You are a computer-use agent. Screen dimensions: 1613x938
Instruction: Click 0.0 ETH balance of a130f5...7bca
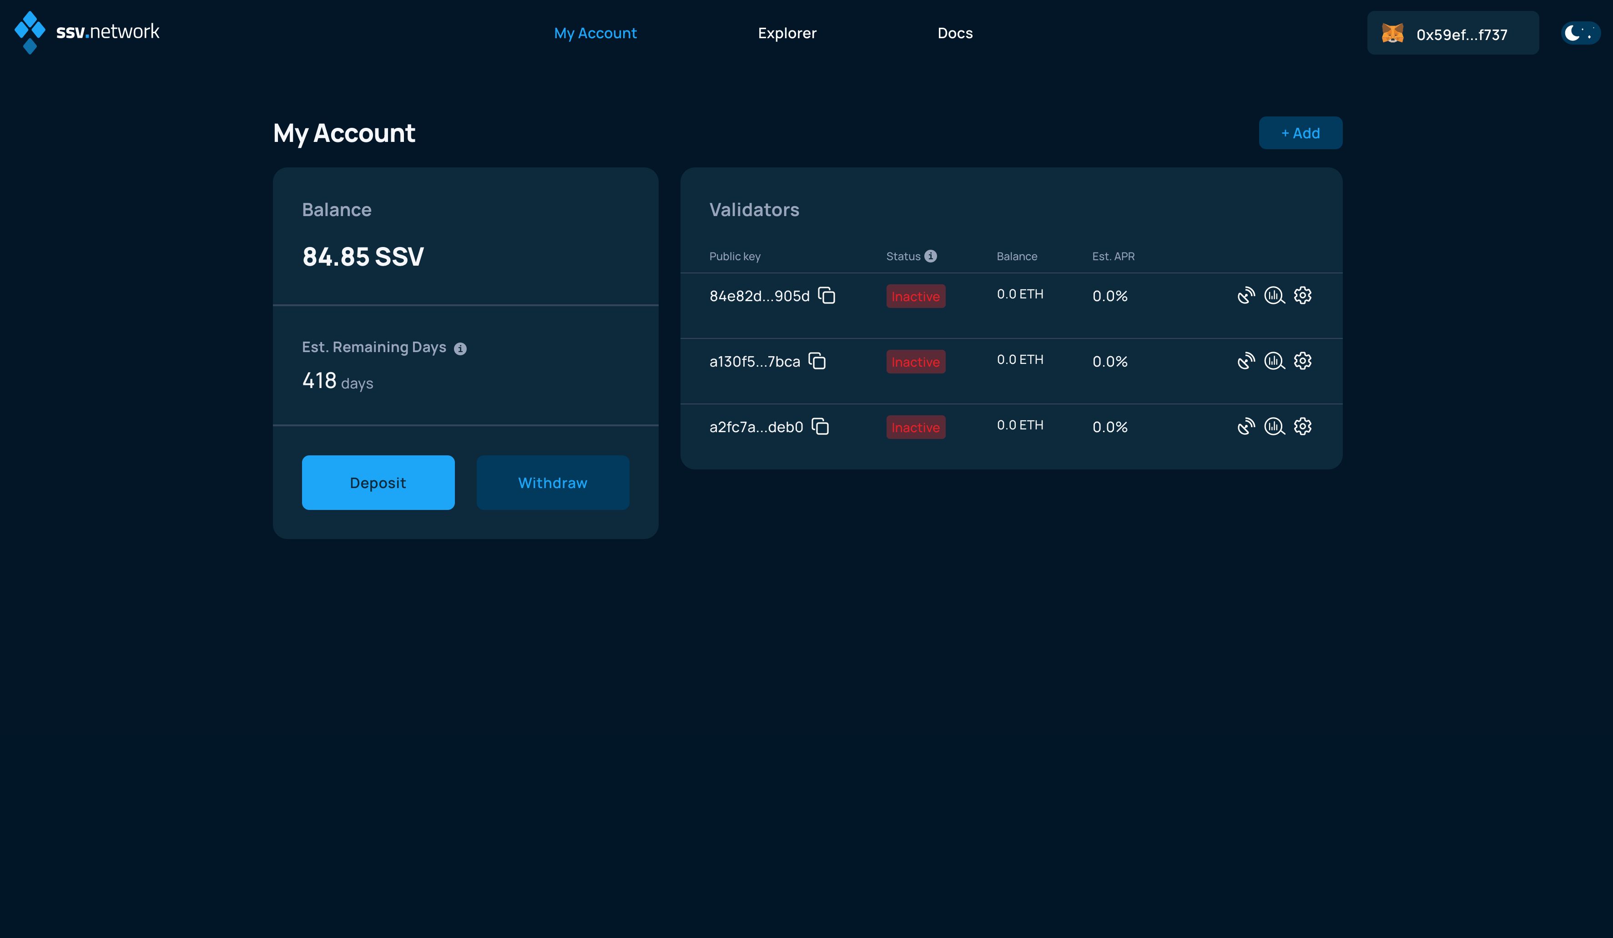[1020, 359]
